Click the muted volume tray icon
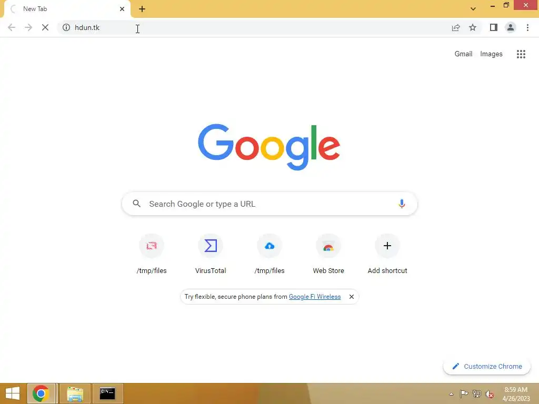This screenshot has width=539, height=404. [489, 394]
